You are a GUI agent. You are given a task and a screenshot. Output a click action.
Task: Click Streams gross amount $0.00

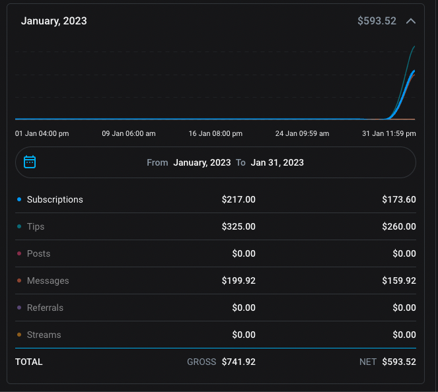click(x=244, y=335)
